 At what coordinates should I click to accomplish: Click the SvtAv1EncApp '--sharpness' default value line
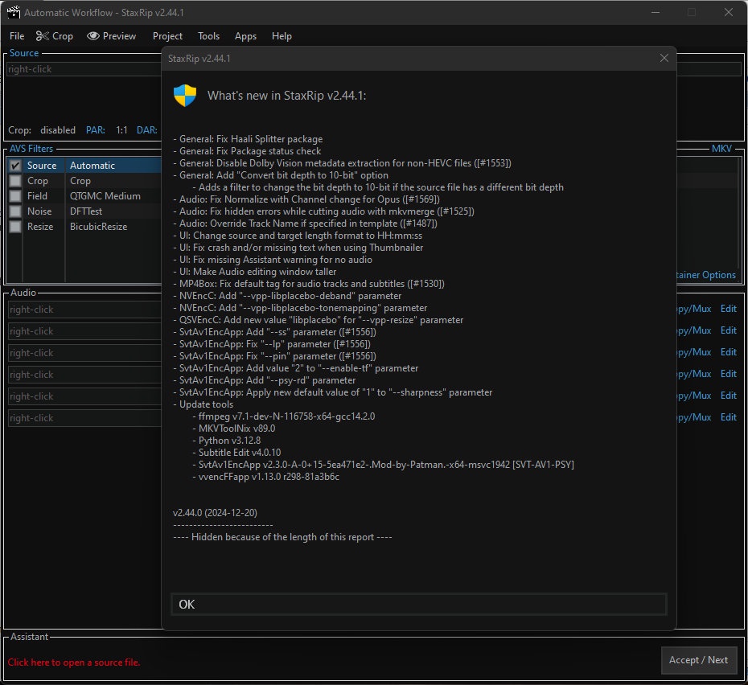[x=332, y=392]
